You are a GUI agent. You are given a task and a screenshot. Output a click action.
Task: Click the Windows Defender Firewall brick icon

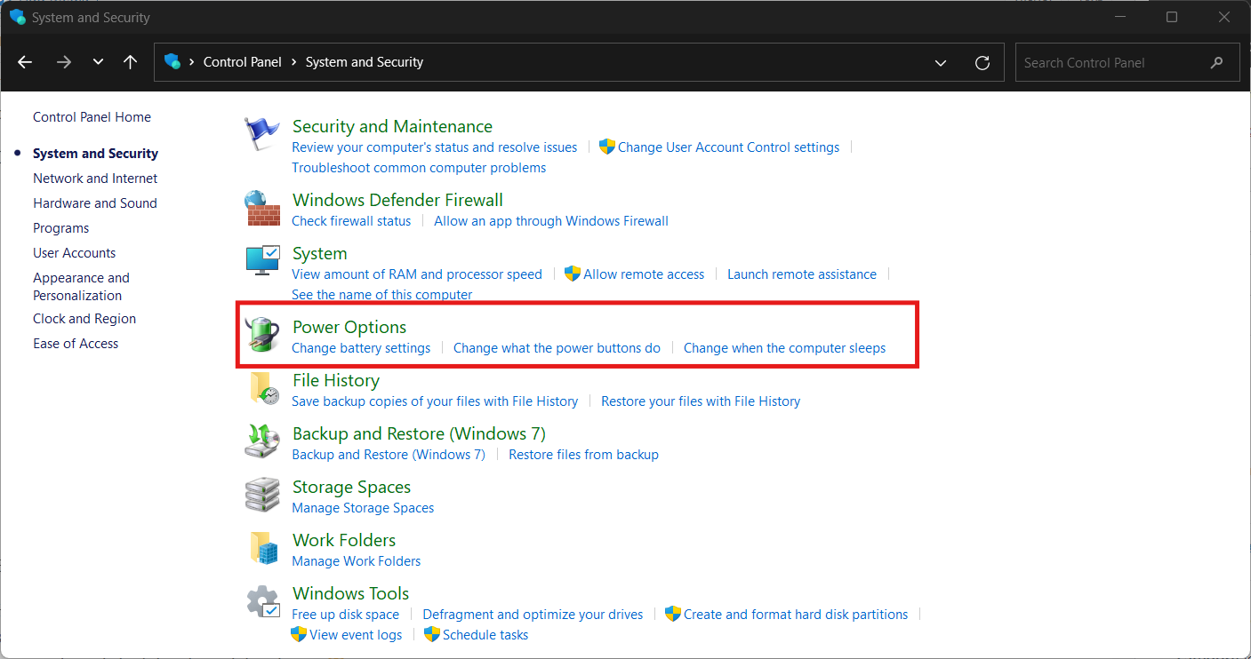[x=262, y=209]
